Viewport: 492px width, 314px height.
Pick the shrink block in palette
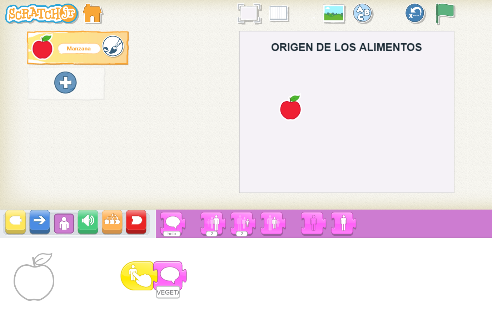click(x=243, y=223)
